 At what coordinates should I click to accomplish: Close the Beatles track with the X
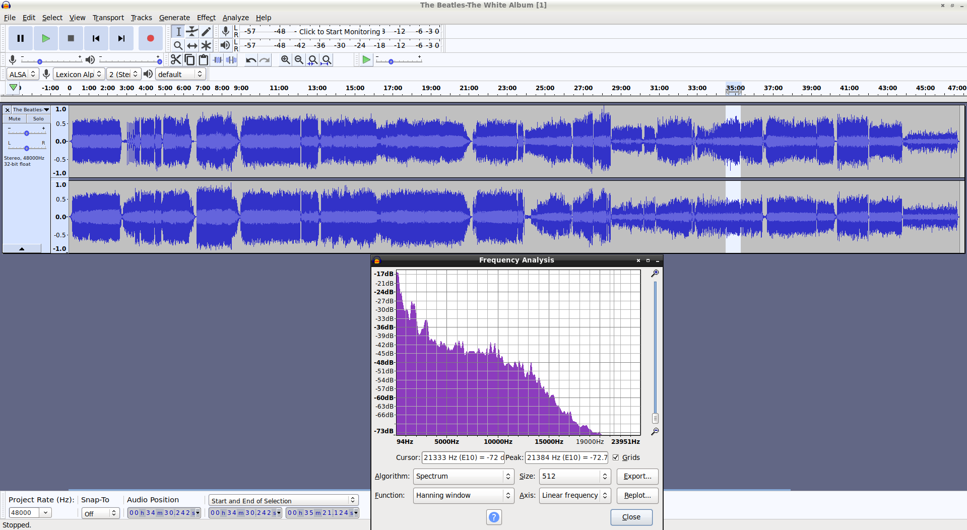point(7,109)
